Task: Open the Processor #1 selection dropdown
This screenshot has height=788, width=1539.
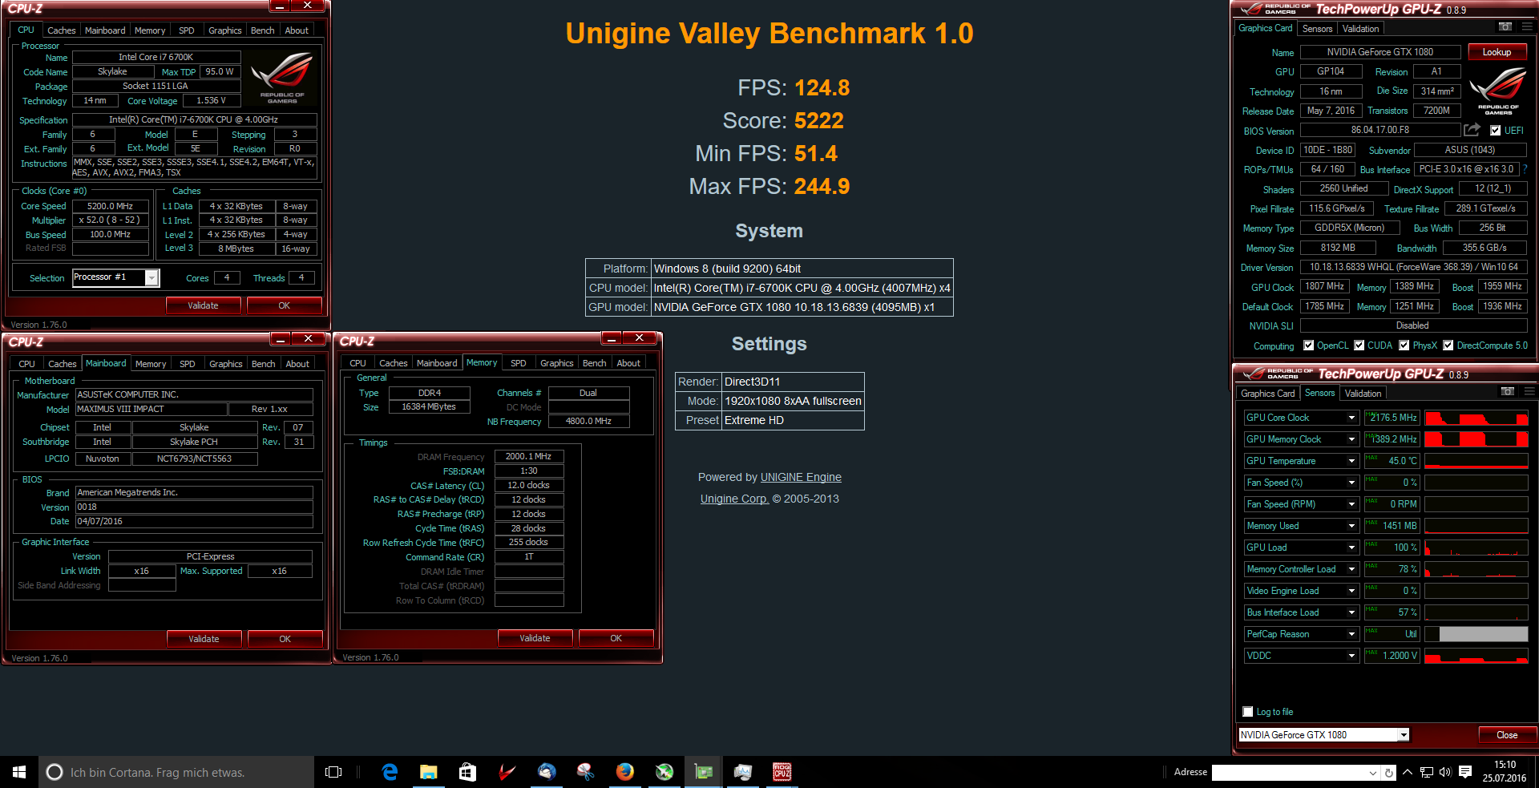Action: [151, 277]
